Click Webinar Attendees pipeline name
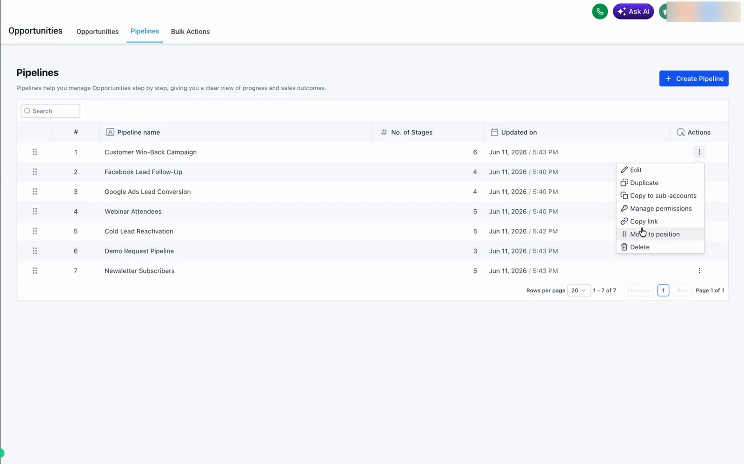The height and width of the screenshot is (464, 744). (x=133, y=212)
